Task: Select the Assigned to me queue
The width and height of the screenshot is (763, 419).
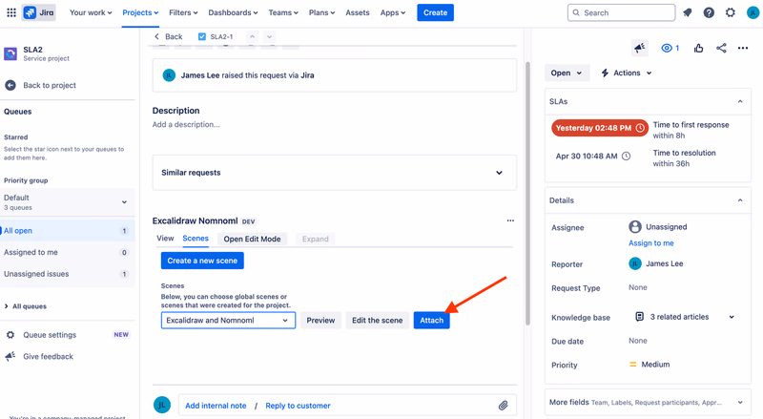Action: [x=67, y=252]
